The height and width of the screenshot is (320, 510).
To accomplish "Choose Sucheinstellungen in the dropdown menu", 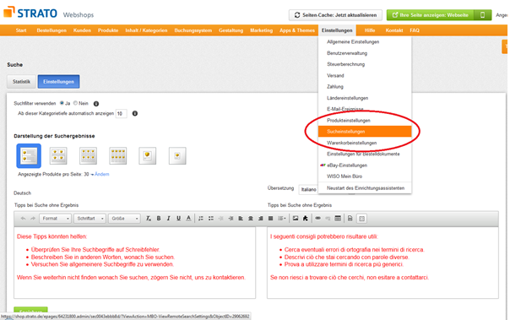I will (x=365, y=132).
